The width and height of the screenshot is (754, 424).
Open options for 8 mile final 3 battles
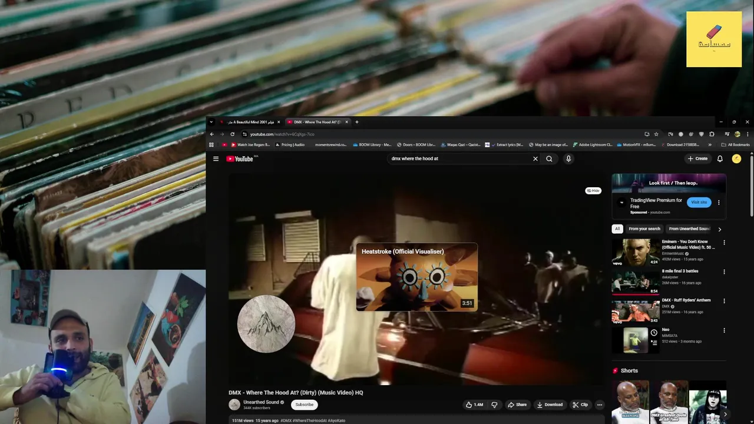pos(724,271)
